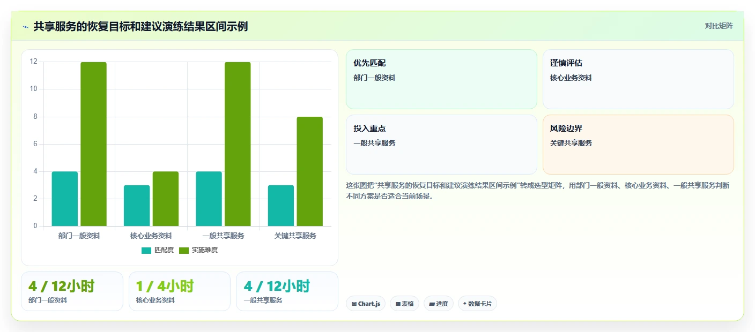Screen dimensions: 755x332
Task: Click the icon inside the Chart.js chip
Action: (354, 304)
